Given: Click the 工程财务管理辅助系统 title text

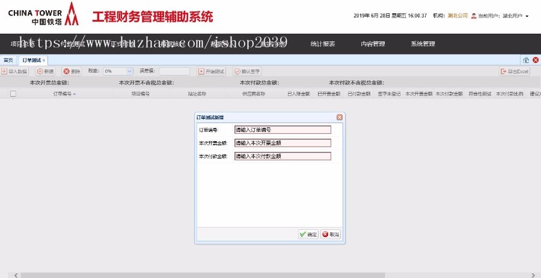Looking at the screenshot, I should coord(153,16).
